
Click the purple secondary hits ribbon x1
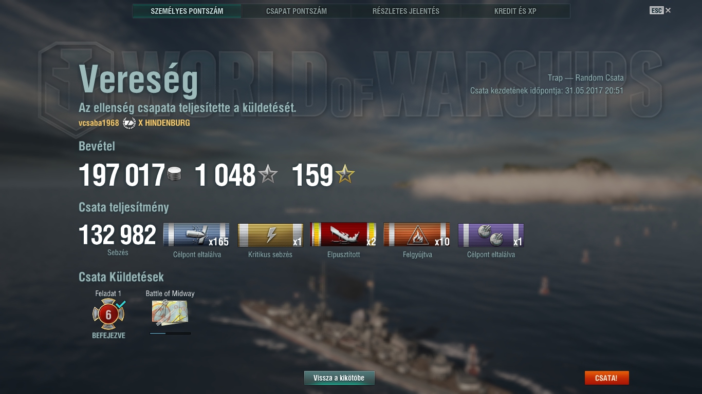tap(491, 235)
